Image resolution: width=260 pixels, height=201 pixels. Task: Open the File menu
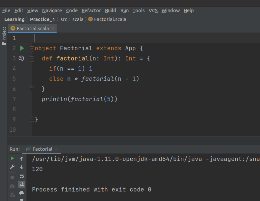pyautogui.click(x=6, y=11)
